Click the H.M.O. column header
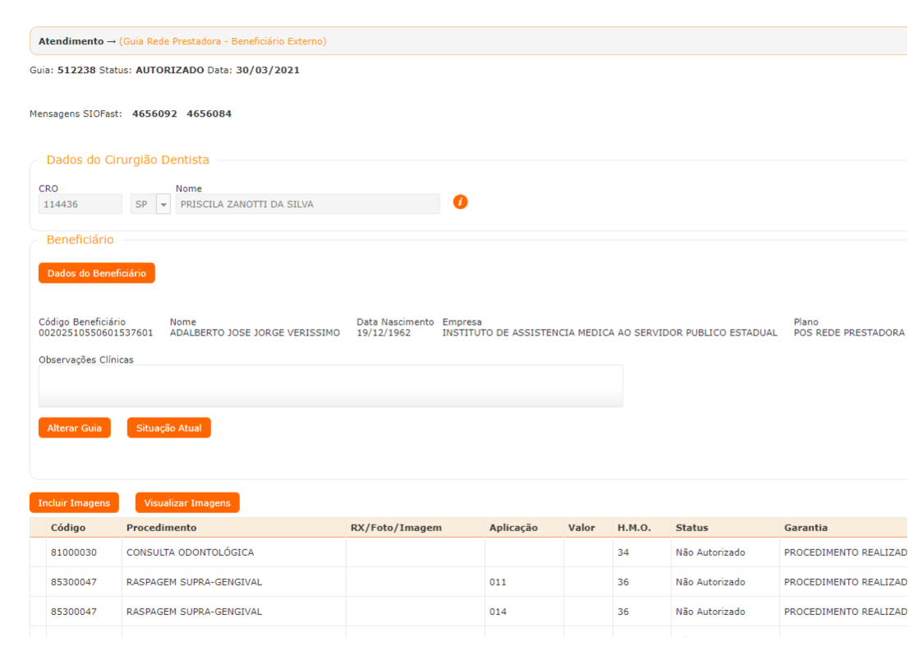 (634, 528)
